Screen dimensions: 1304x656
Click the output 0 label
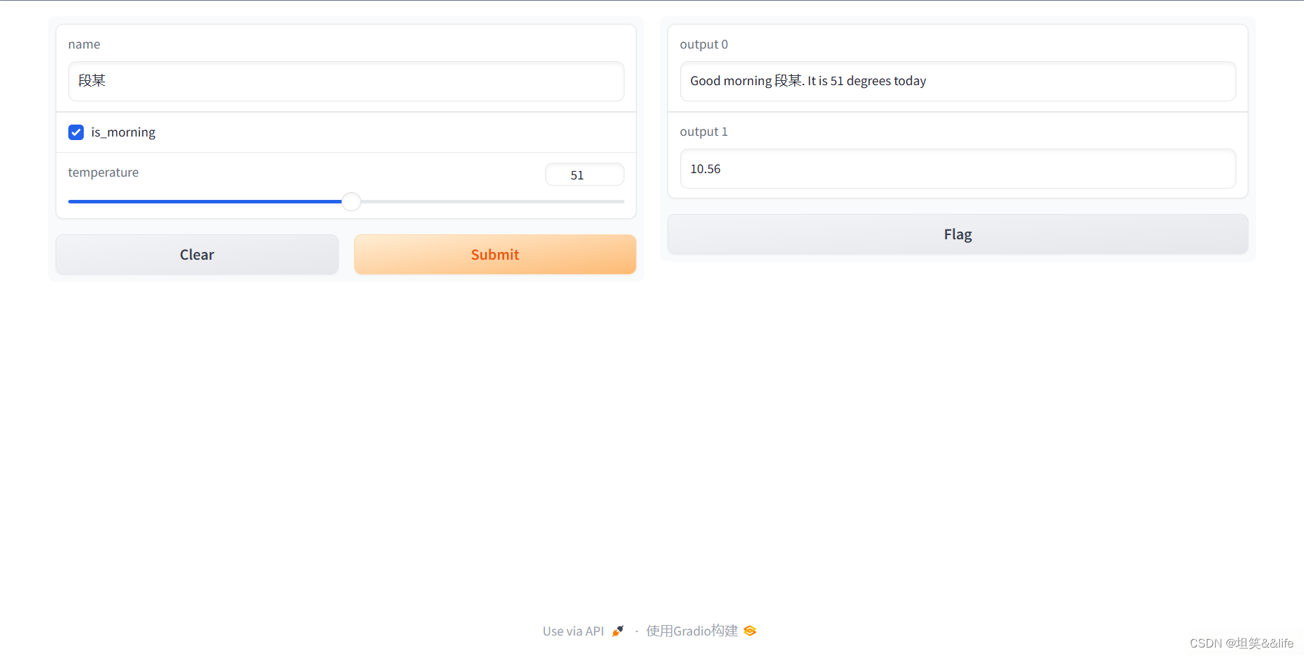pyautogui.click(x=704, y=44)
